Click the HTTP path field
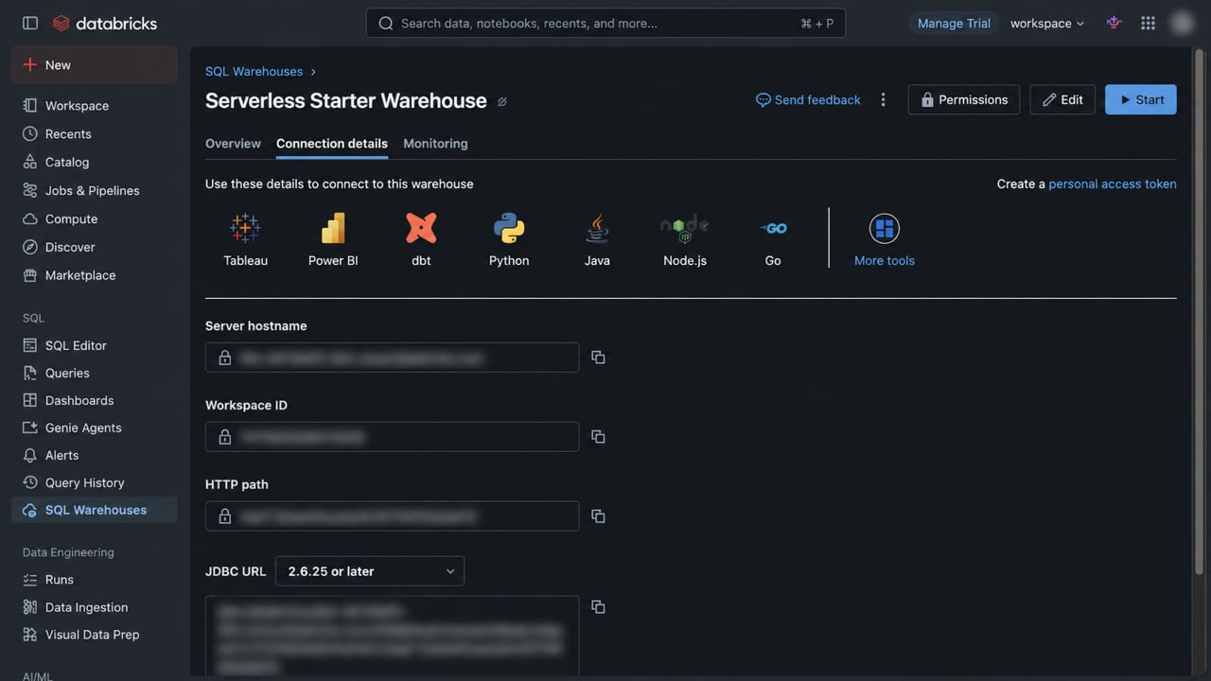This screenshot has width=1211, height=681. point(392,516)
